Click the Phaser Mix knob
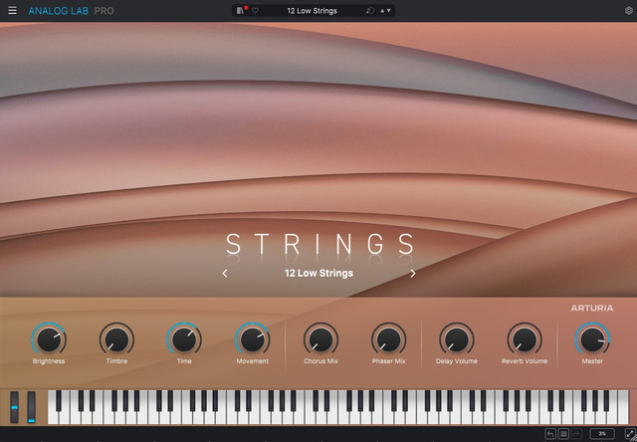 pos(388,339)
